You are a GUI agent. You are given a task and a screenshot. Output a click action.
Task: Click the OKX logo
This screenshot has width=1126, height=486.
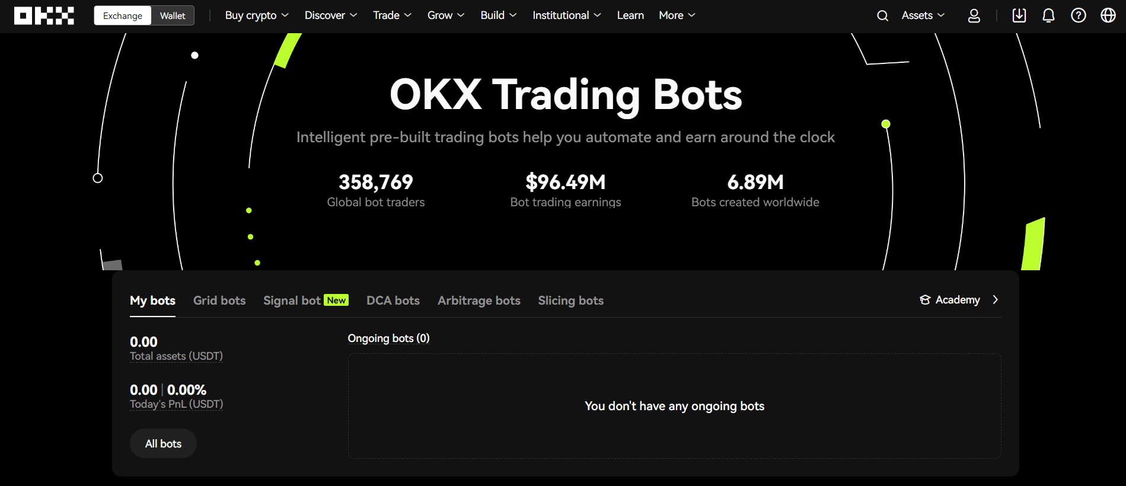[44, 16]
